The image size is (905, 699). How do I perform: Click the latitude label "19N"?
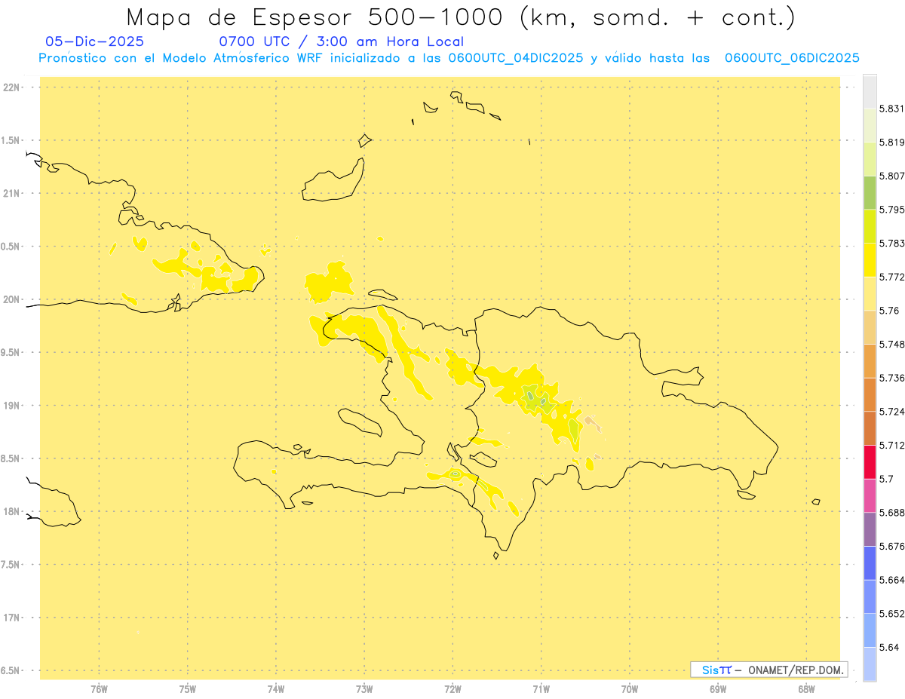[x=11, y=406]
